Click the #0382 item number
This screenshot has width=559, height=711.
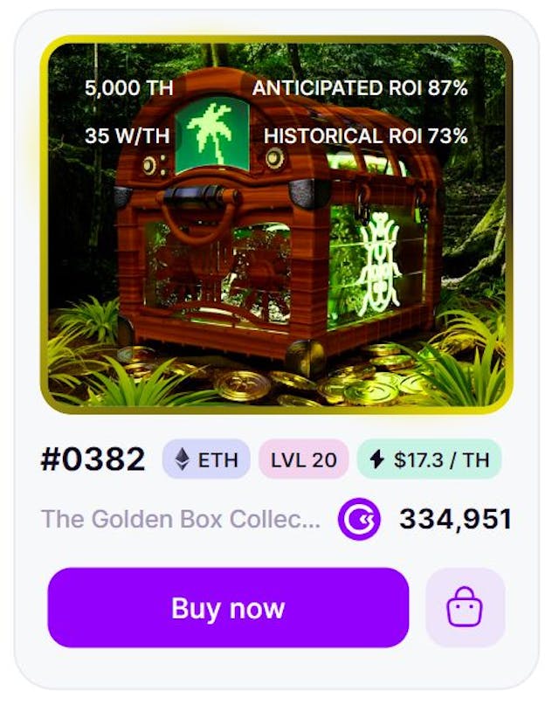[93, 459]
